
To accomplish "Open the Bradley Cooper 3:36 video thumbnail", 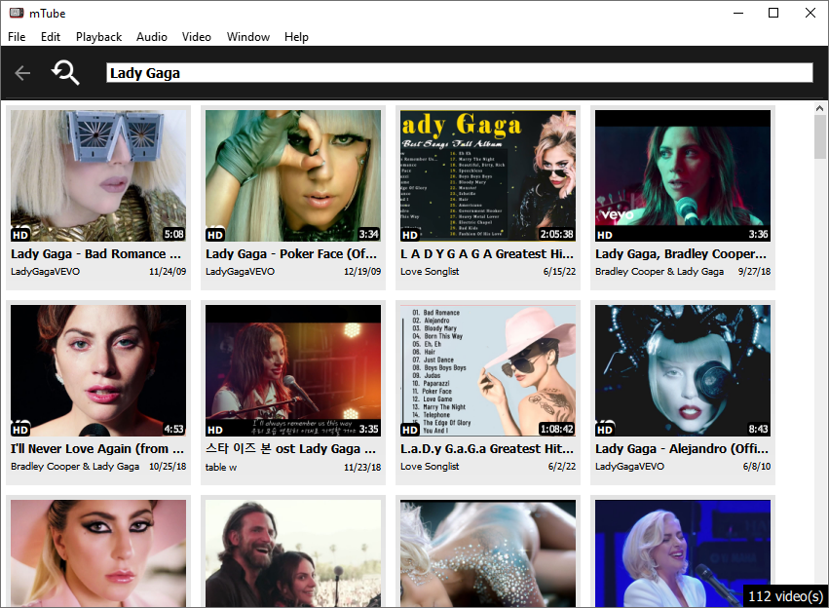I will coord(682,175).
